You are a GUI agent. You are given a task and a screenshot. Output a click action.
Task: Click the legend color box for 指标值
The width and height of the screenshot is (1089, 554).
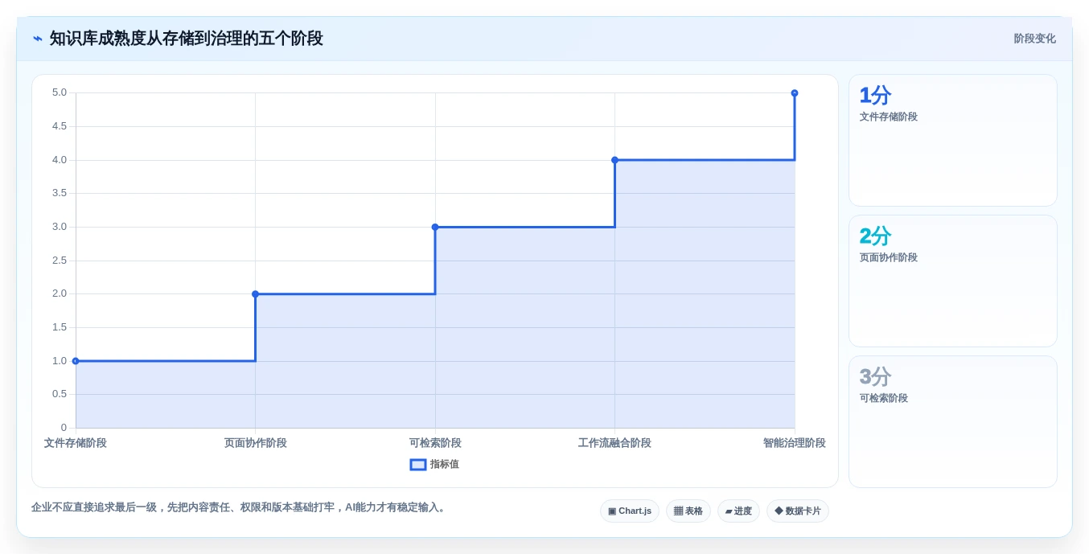coord(418,464)
